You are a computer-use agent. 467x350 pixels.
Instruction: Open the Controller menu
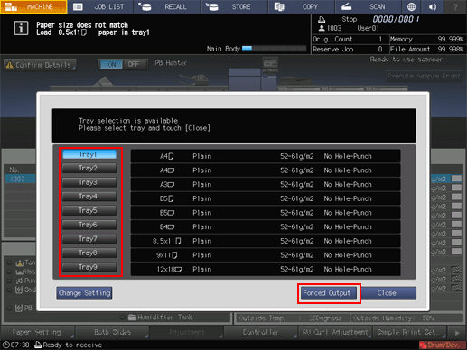(x=261, y=332)
